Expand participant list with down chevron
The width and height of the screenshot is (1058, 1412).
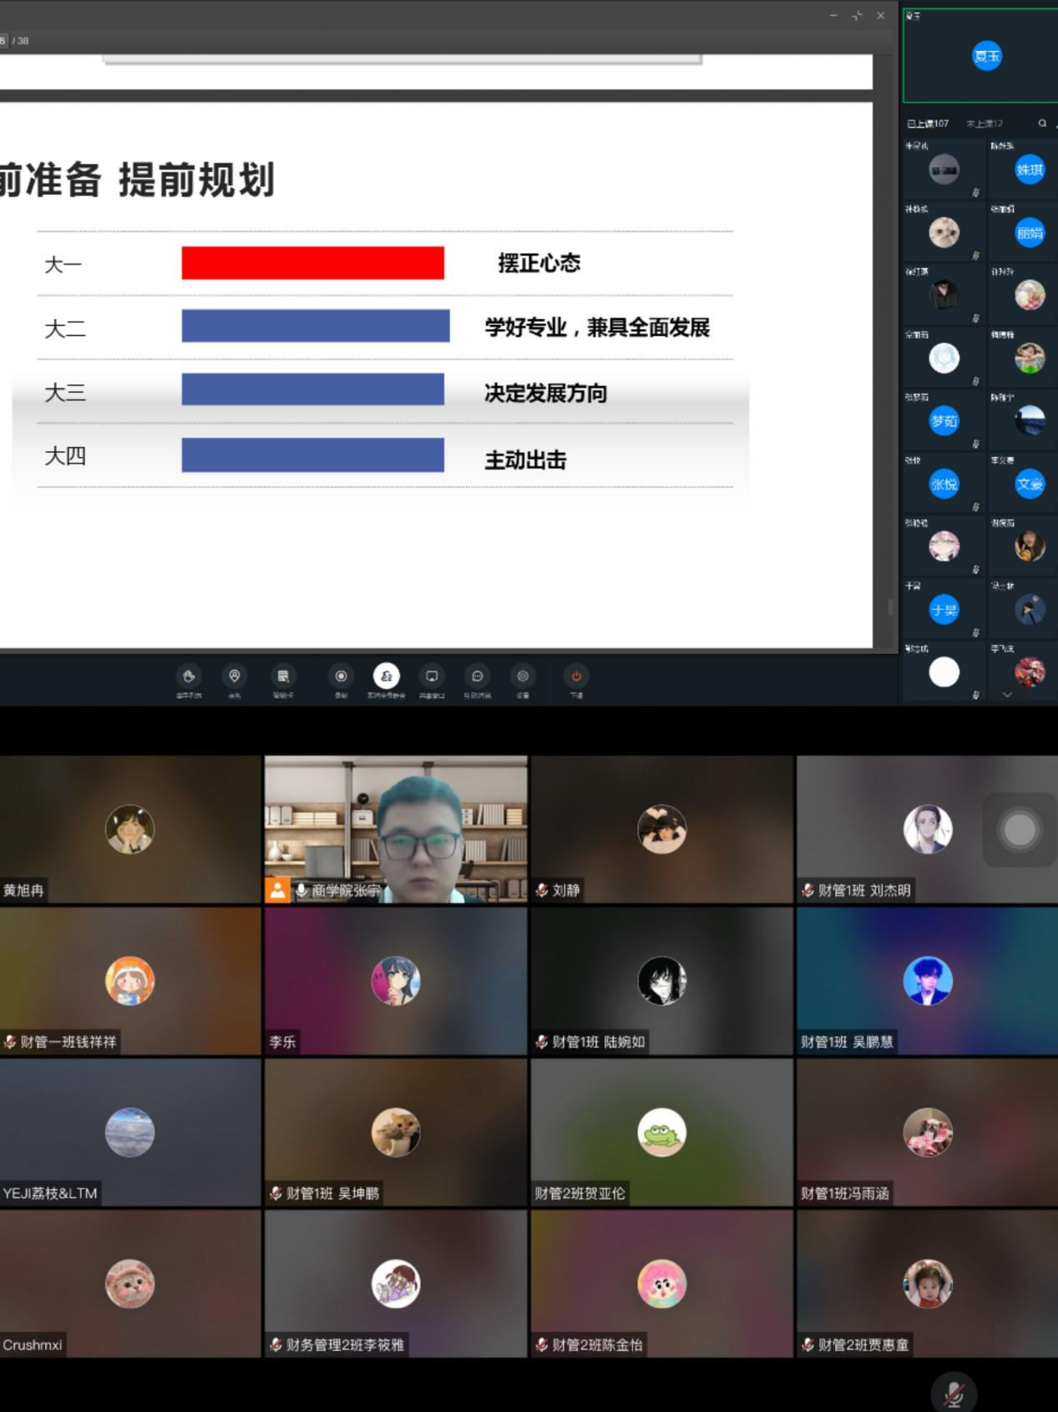tap(1007, 694)
